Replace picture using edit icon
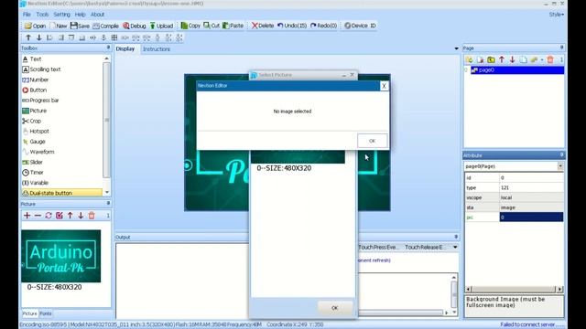586x329 pixels. [x=59, y=216]
